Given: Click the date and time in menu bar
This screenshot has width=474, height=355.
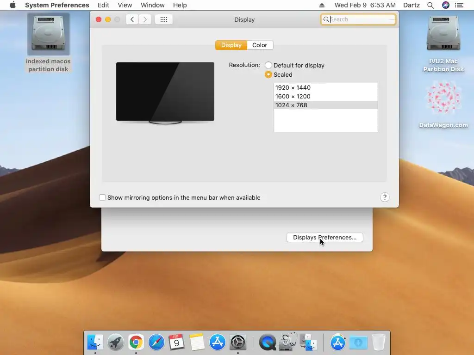Looking at the screenshot, I should [365, 5].
